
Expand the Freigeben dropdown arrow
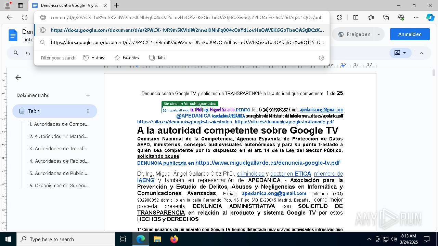coord(378,34)
